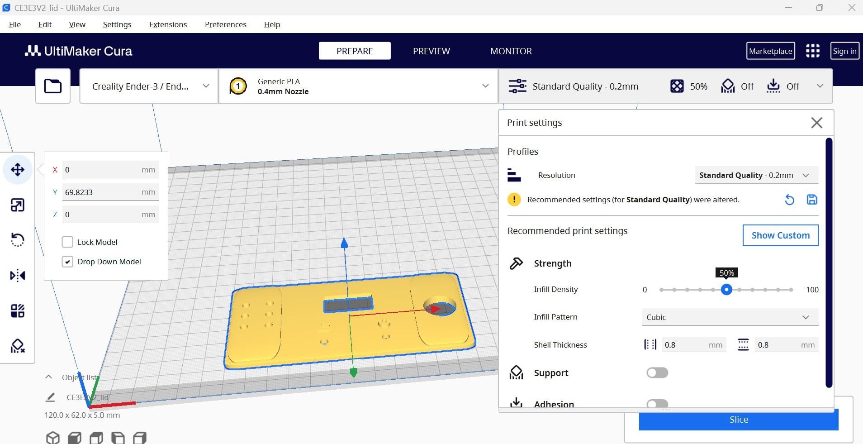
Task: Click the adhesion Off icon in header
Action: (773, 86)
